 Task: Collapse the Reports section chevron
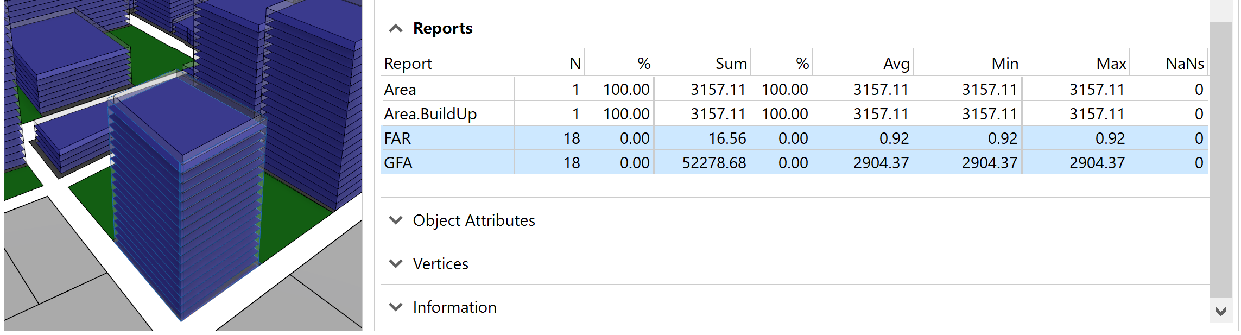click(396, 29)
